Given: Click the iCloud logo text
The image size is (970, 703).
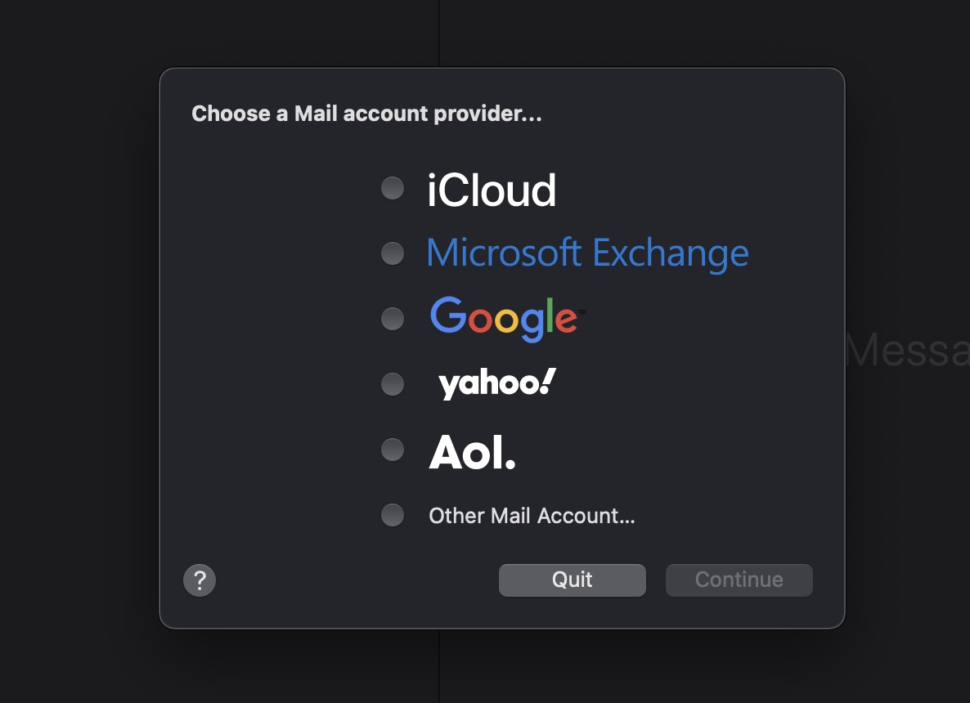Looking at the screenshot, I should [492, 190].
